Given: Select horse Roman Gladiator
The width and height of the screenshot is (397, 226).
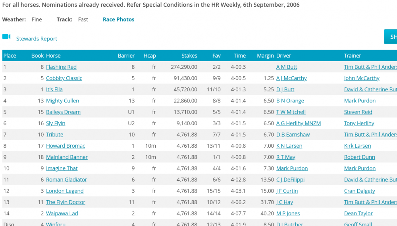Looking at the screenshot, I should 66,180.
